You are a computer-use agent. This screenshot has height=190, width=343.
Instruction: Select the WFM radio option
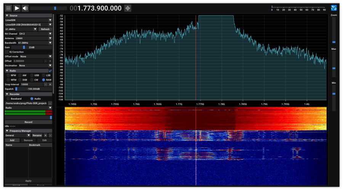(8, 80)
